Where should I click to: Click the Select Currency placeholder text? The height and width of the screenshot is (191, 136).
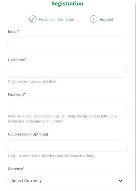point(27,180)
